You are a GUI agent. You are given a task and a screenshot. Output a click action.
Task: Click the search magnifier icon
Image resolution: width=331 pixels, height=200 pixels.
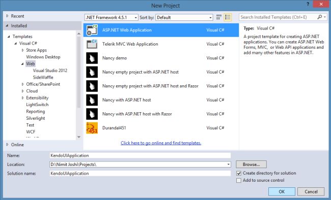[x=320, y=17]
